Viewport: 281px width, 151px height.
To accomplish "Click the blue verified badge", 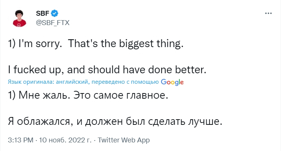I will [x=54, y=14].
